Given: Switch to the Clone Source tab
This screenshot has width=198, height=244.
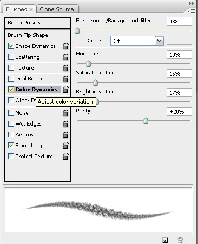Looking at the screenshot, I should (x=57, y=9).
